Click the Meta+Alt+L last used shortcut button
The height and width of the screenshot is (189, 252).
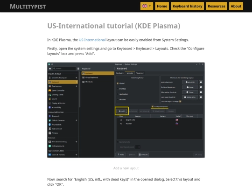190,97
